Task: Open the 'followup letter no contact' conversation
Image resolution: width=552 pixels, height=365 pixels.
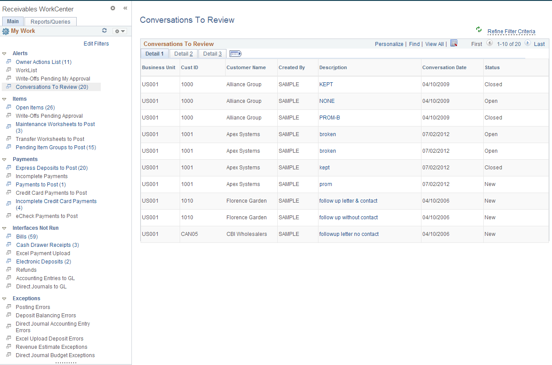Action: coord(349,234)
